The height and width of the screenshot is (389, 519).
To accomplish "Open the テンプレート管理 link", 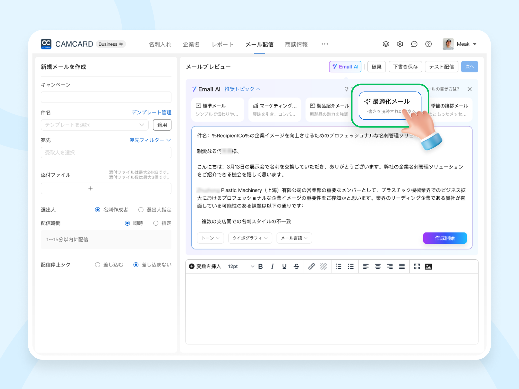I will [151, 112].
